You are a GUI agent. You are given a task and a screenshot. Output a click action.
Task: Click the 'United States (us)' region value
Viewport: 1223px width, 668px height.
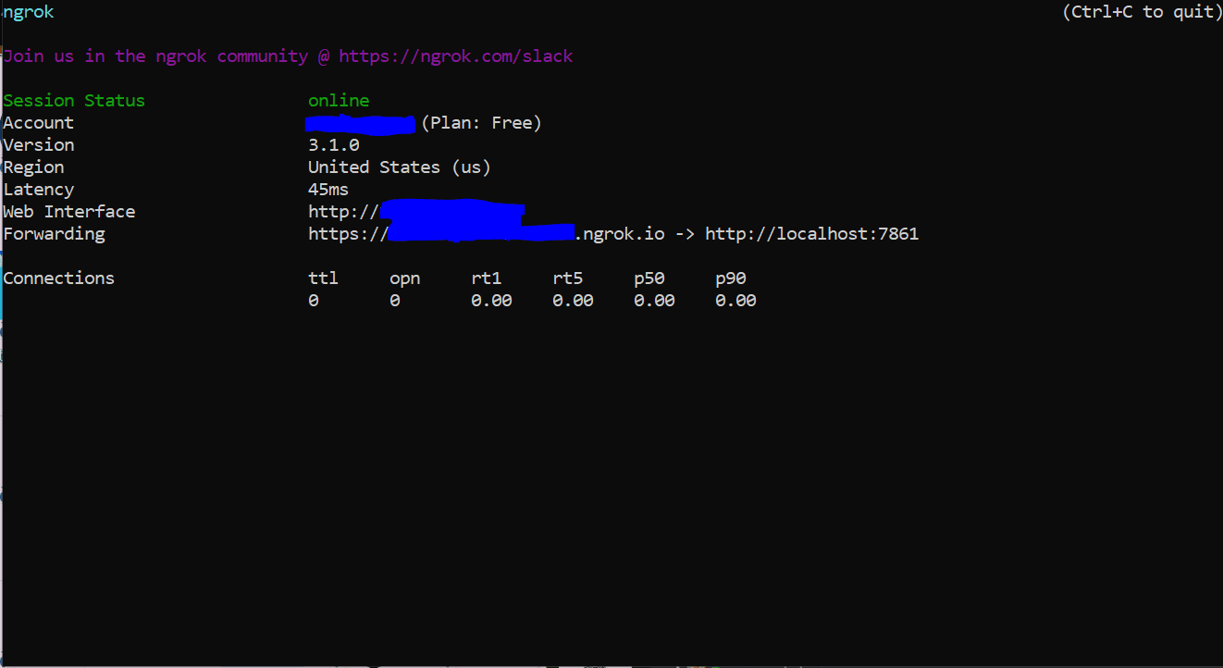point(399,167)
